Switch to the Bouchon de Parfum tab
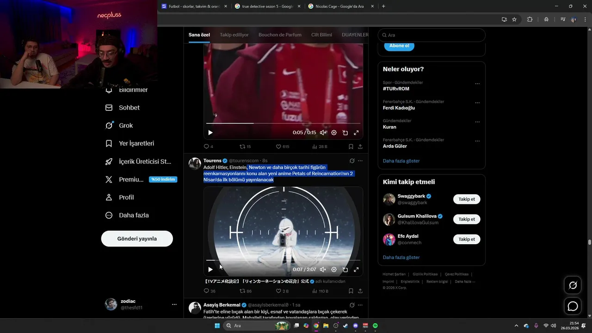This screenshot has width=592, height=333. click(280, 35)
